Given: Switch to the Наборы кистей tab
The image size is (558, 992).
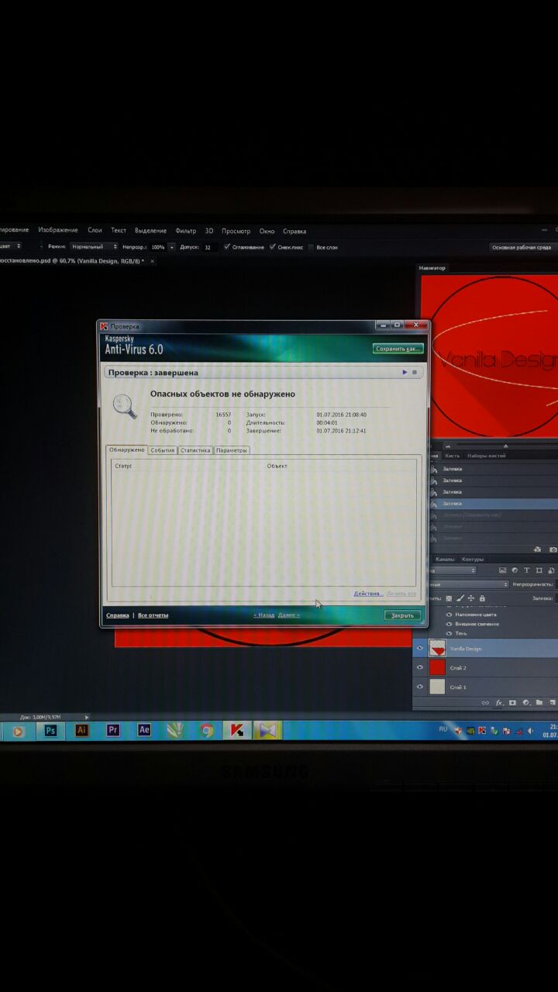Looking at the screenshot, I should [x=487, y=456].
